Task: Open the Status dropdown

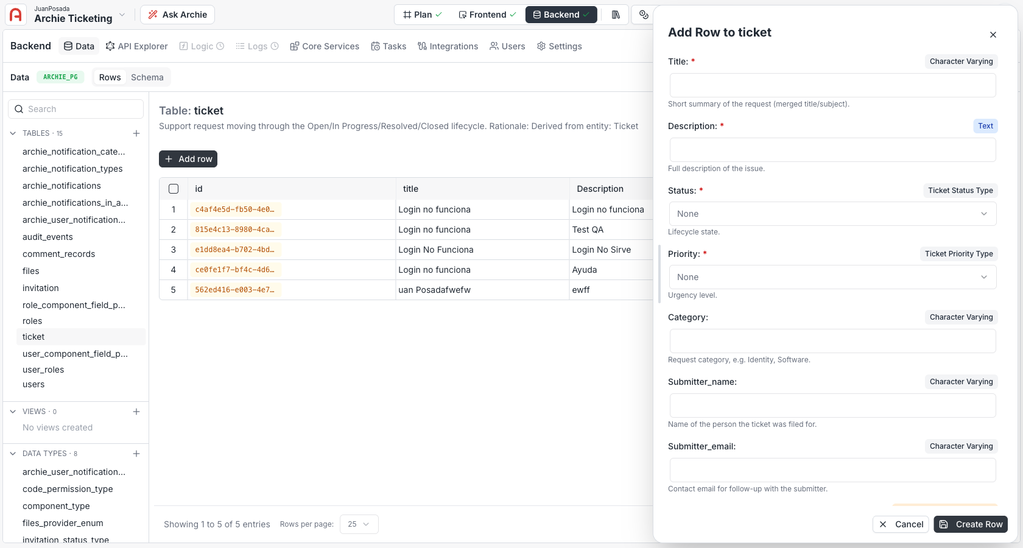Action: (832, 214)
